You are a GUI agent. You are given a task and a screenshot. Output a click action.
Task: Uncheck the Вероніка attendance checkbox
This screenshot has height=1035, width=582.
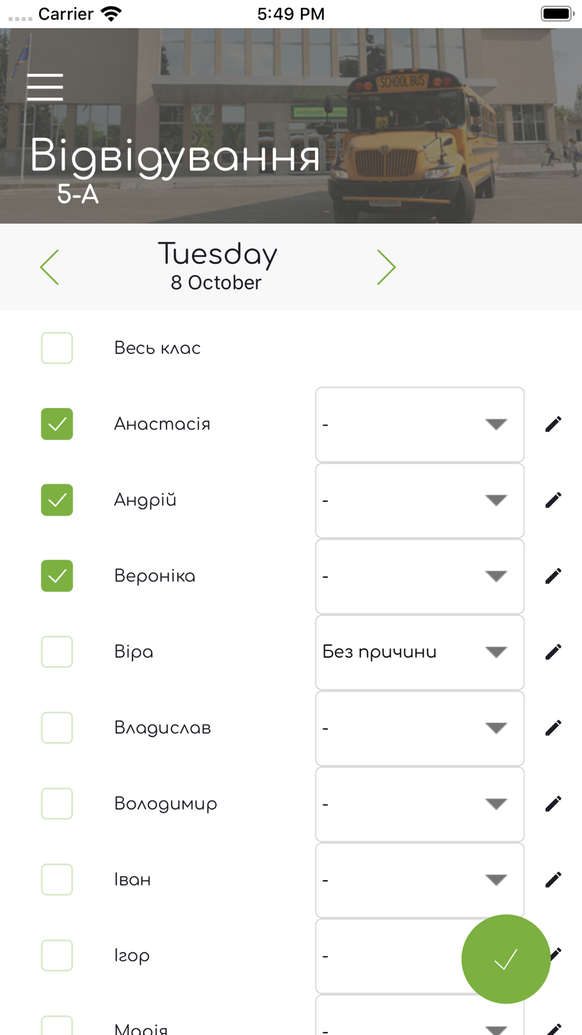coord(57,576)
